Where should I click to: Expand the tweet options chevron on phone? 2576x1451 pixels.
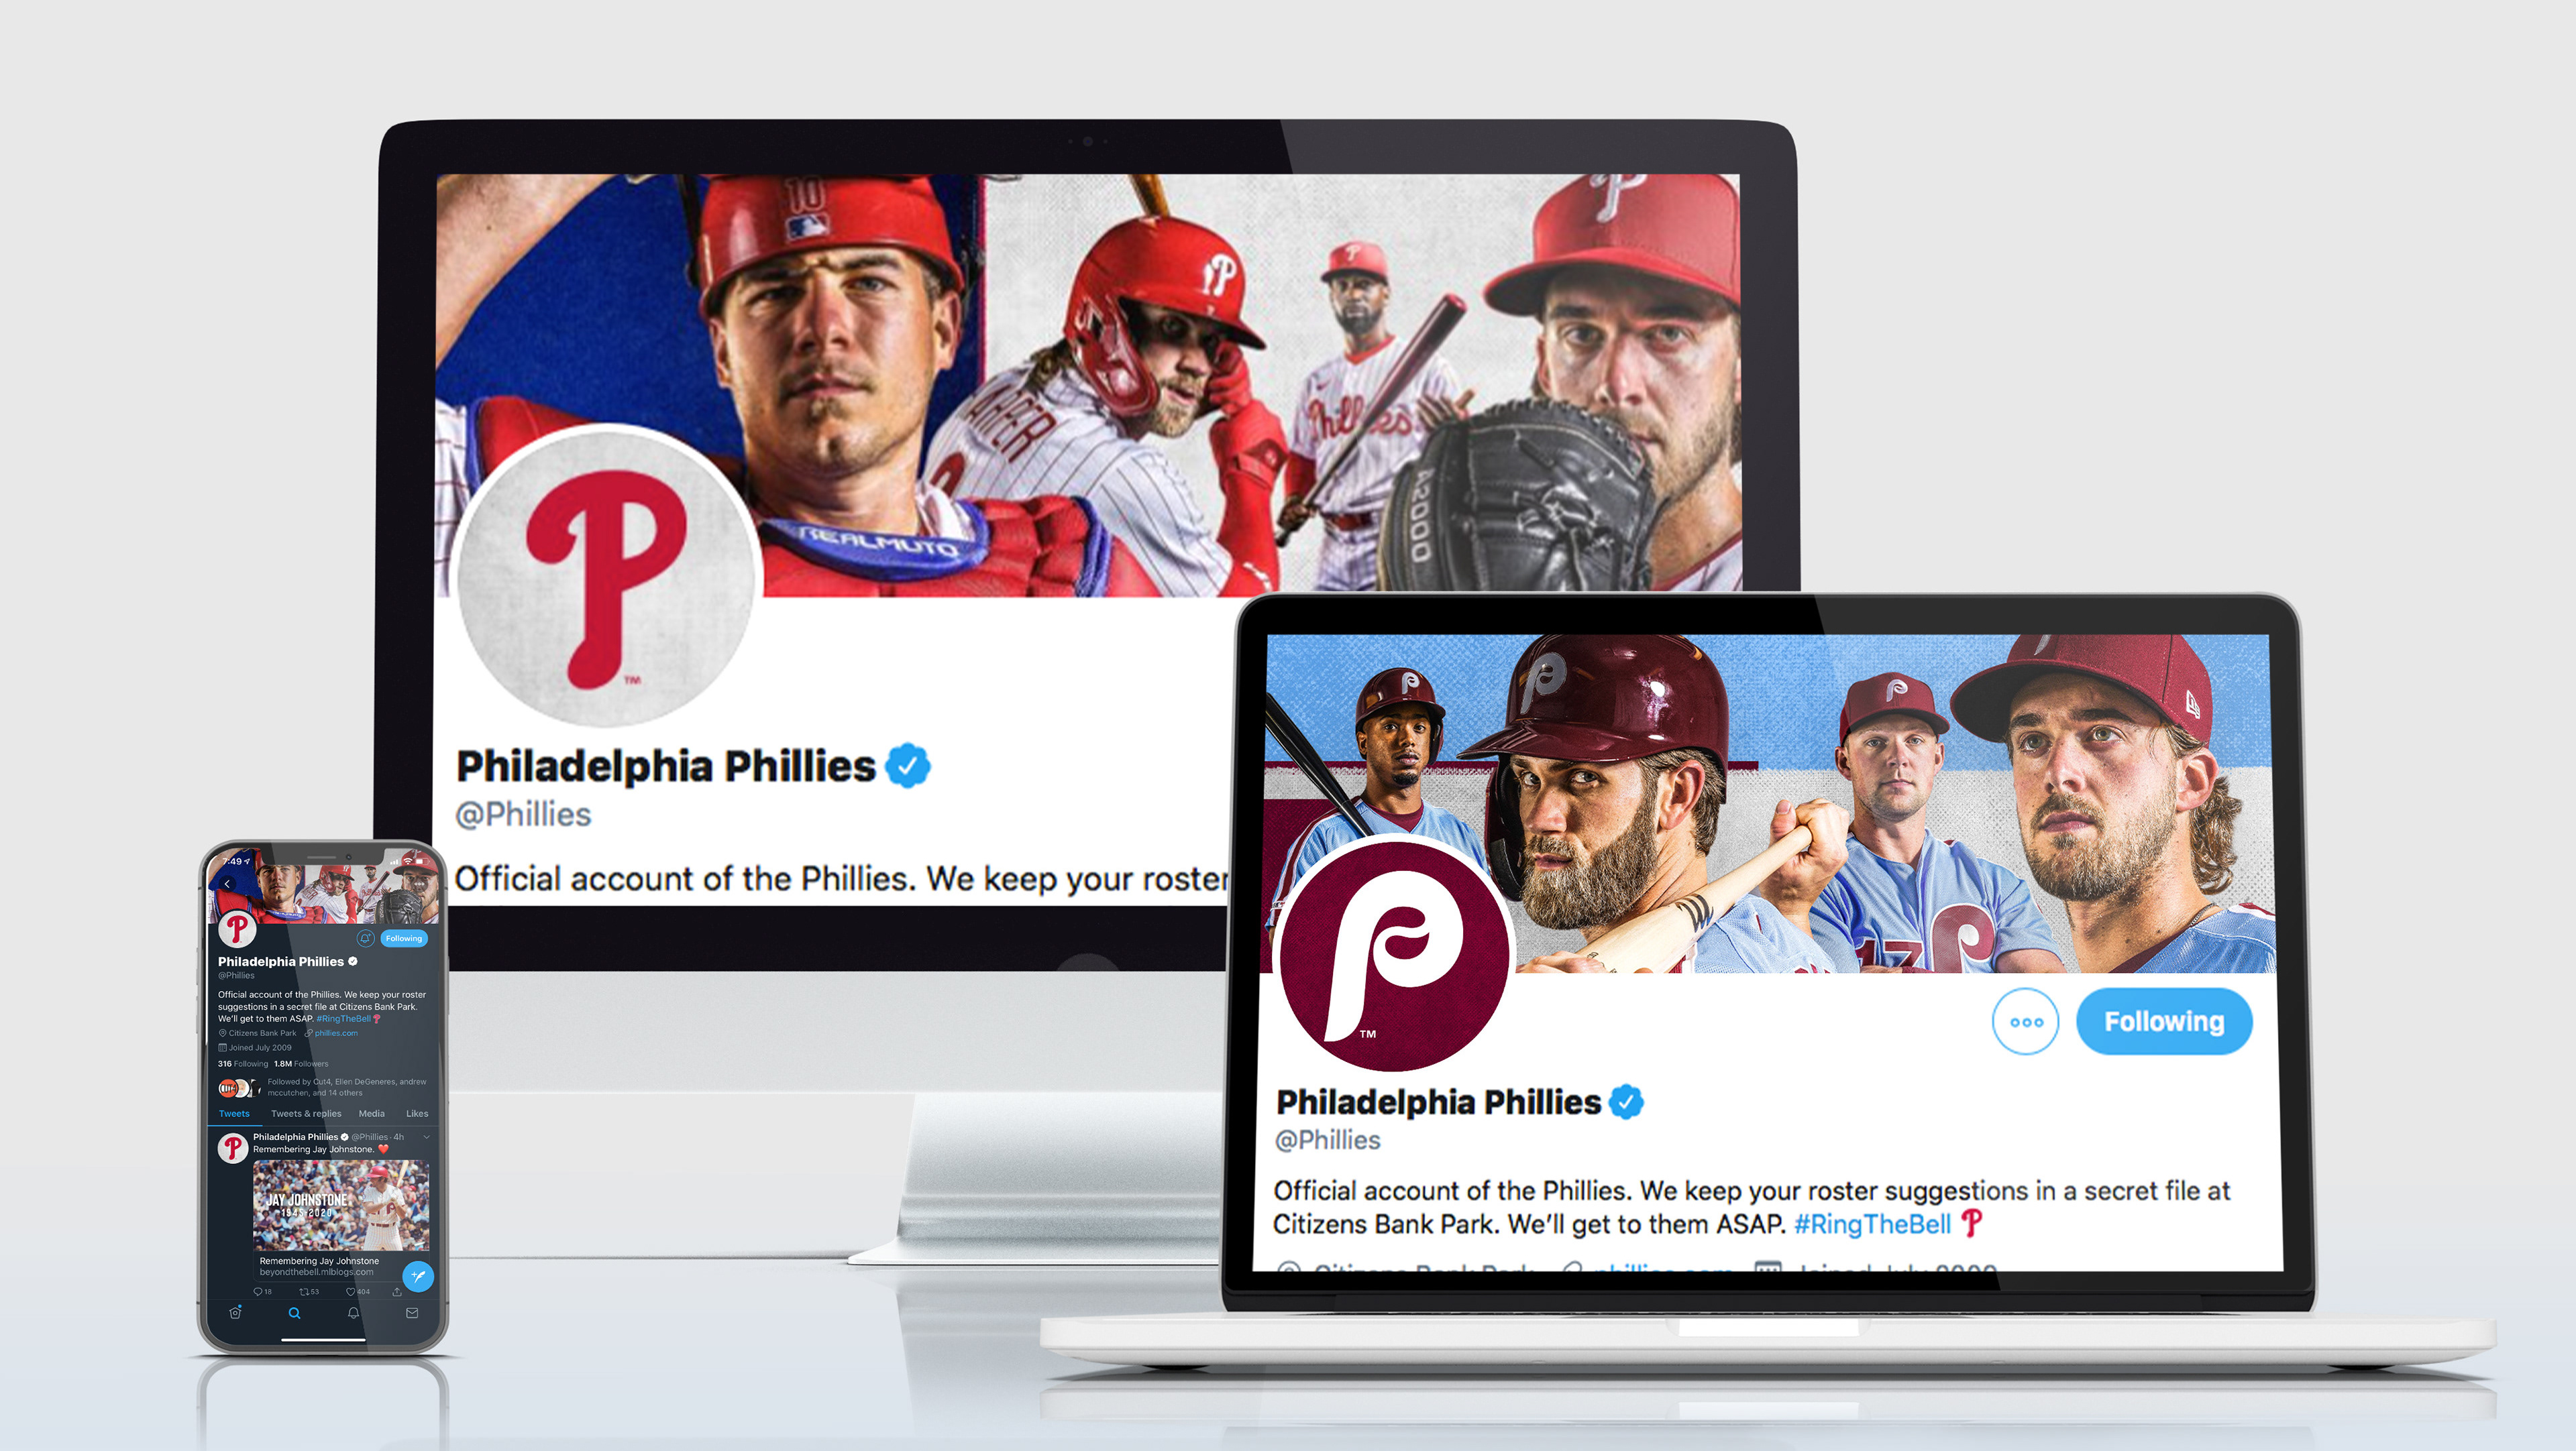(x=426, y=1137)
